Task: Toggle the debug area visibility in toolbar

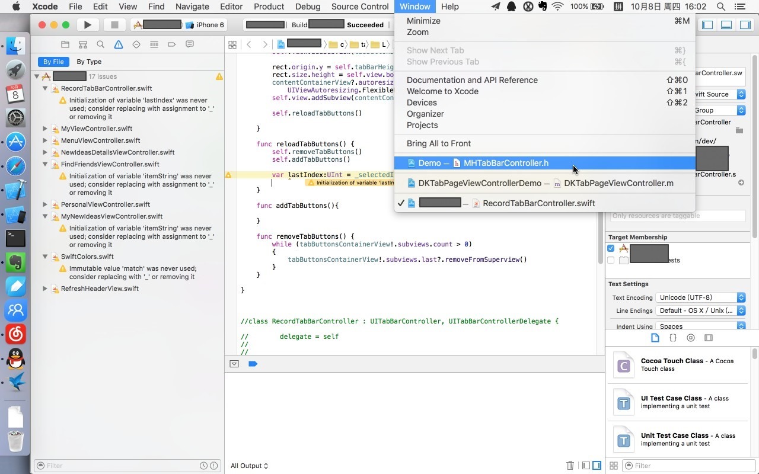Action: coord(726,25)
